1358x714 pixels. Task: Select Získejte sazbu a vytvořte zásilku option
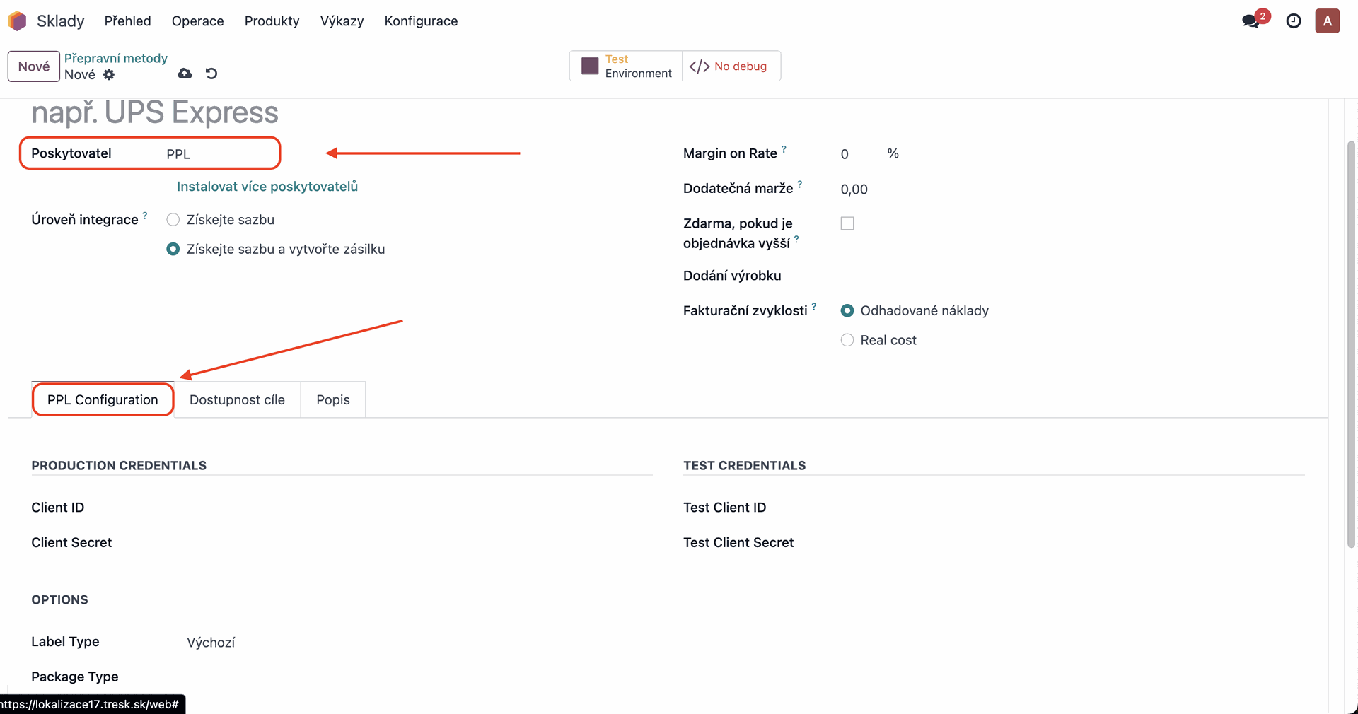point(173,249)
